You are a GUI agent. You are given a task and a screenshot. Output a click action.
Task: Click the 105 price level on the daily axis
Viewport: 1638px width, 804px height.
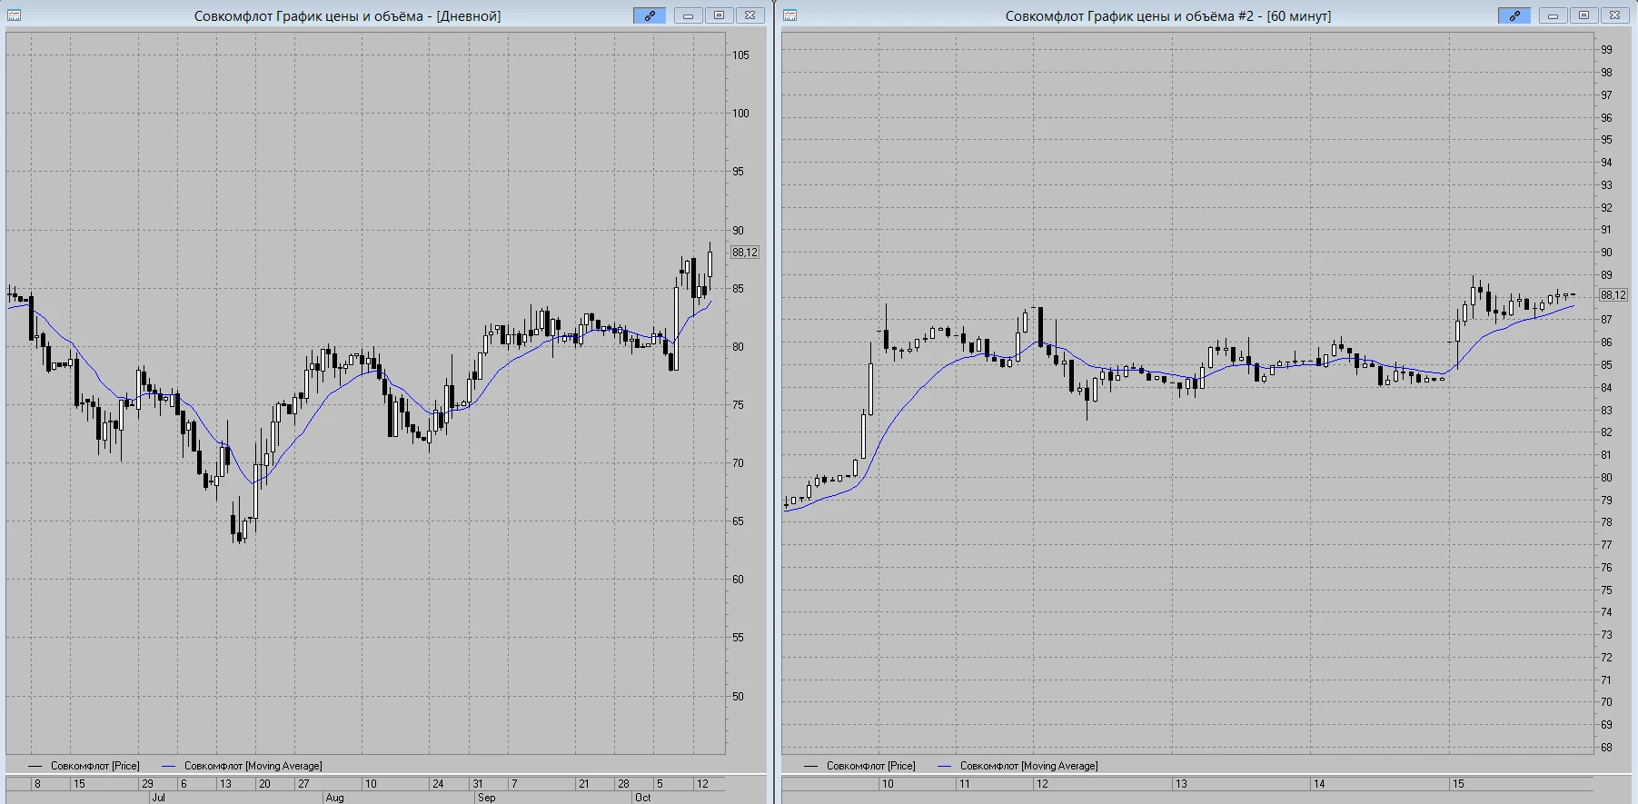tap(740, 55)
